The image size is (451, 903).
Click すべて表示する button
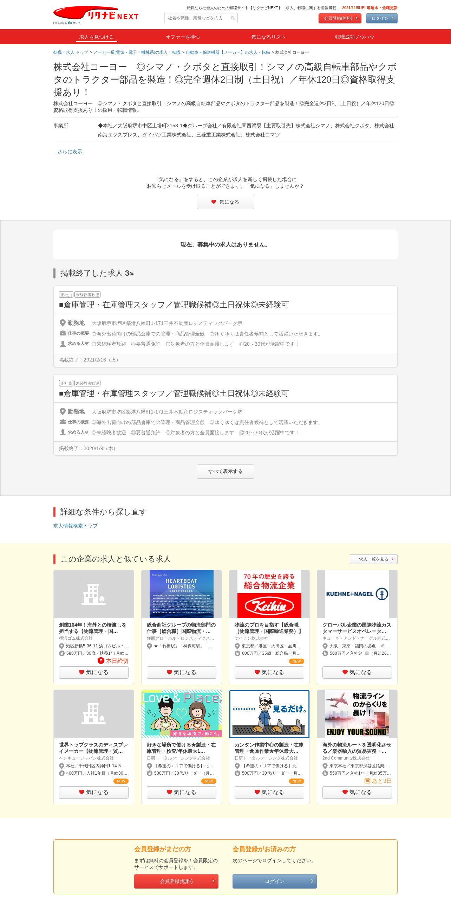coord(225,471)
